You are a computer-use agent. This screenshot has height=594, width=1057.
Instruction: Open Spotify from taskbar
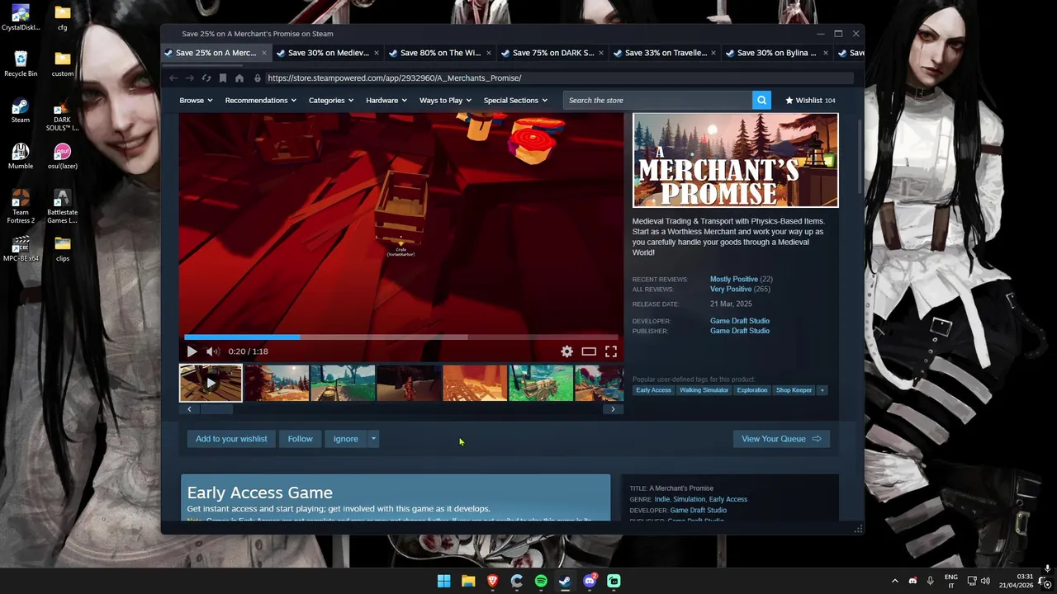click(x=541, y=581)
